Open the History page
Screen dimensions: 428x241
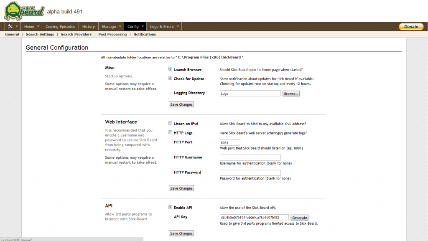pyautogui.click(x=89, y=26)
